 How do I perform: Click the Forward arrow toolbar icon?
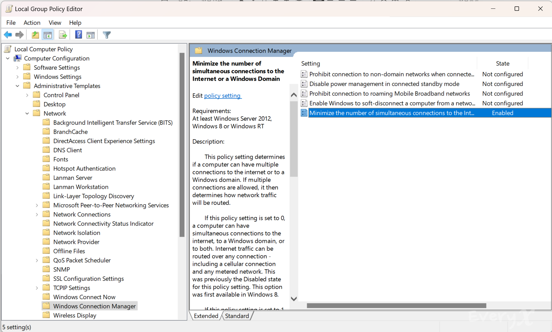tap(20, 35)
